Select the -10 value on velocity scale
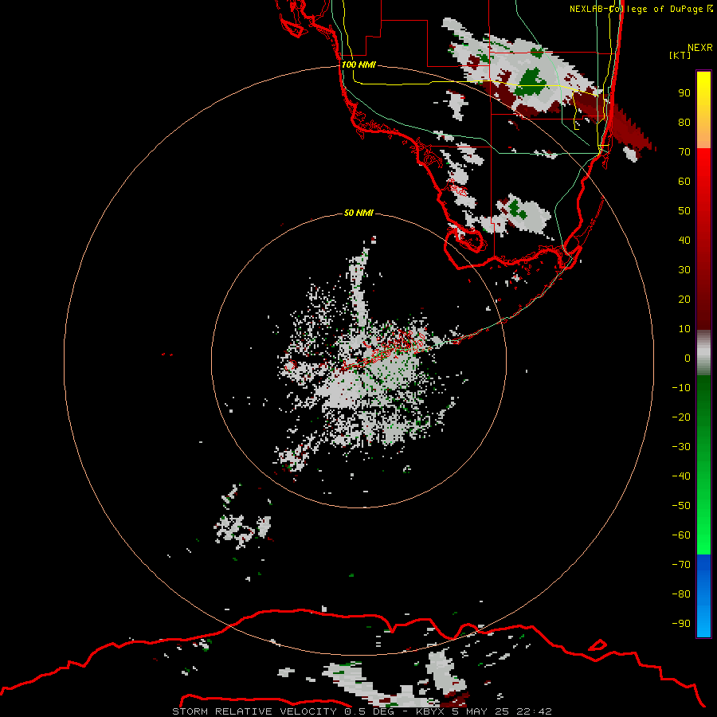 click(681, 388)
